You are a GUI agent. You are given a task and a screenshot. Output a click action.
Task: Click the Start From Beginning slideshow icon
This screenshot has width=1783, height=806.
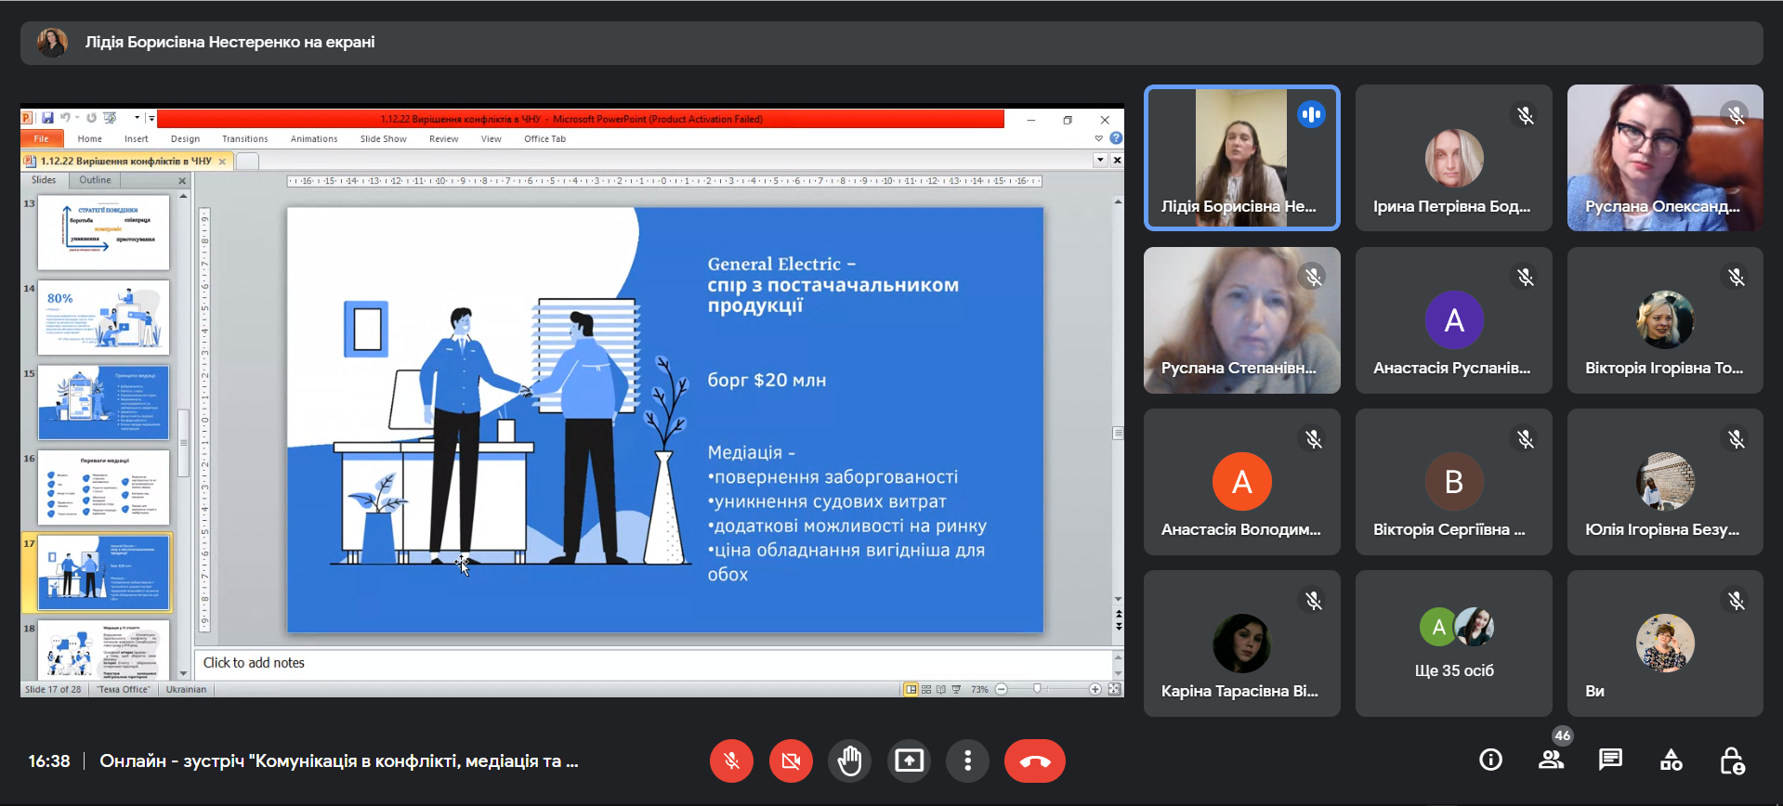click(110, 118)
